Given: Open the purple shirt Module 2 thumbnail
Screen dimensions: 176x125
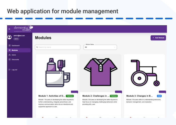Looking at the screenshot, I should click(x=100, y=72).
